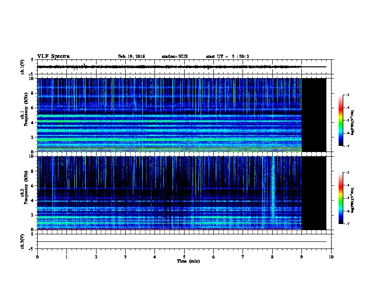Click the time axis tick label "5" below the plots

tap(184, 257)
